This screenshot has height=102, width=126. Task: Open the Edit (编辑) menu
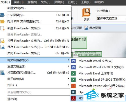tap(18, 2)
